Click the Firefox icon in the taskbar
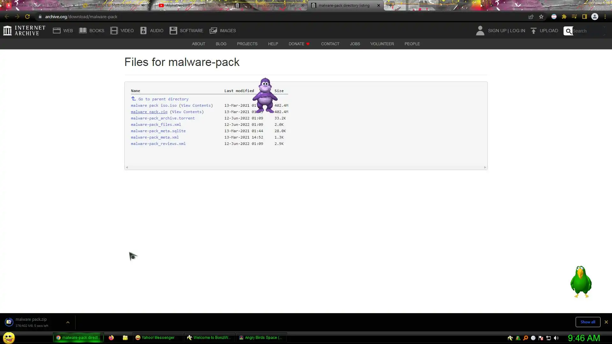Image resolution: width=612 pixels, height=344 pixels. [x=111, y=338]
